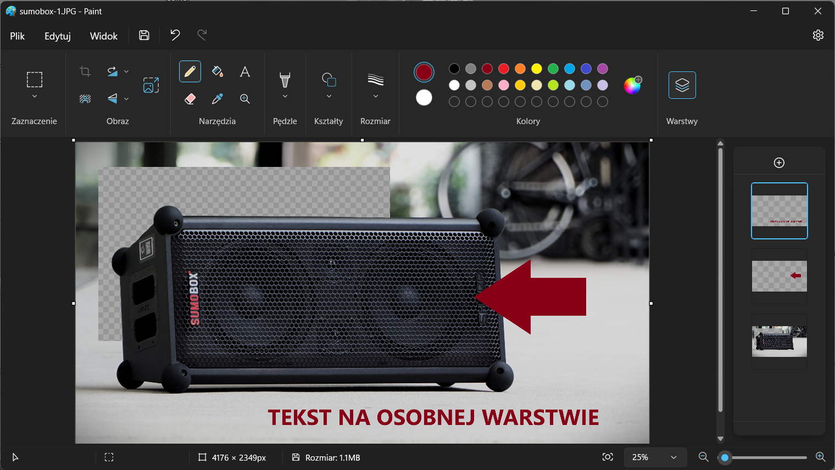The height and width of the screenshot is (470, 835).
Task: Choose the Text tool
Action: [x=245, y=71]
